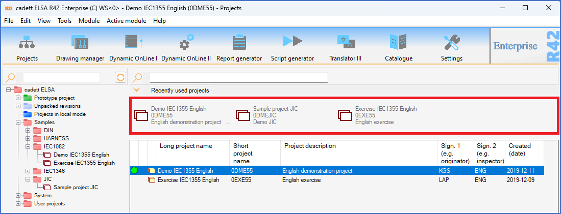Open recent project Demo IEC1355 English icon
Screen dimensions: 561x214
pos(141,115)
